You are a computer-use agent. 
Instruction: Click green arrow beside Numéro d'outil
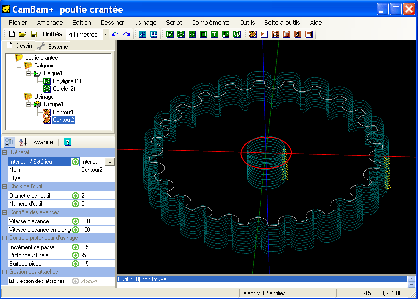tap(75, 204)
